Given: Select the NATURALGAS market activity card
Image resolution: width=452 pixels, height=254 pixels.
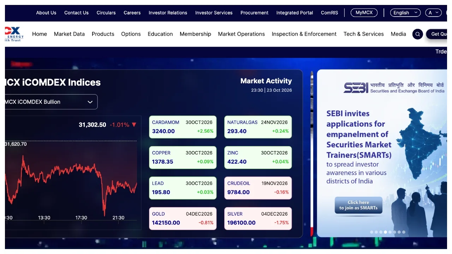Looking at the screenshot, I should pos(258,127).
